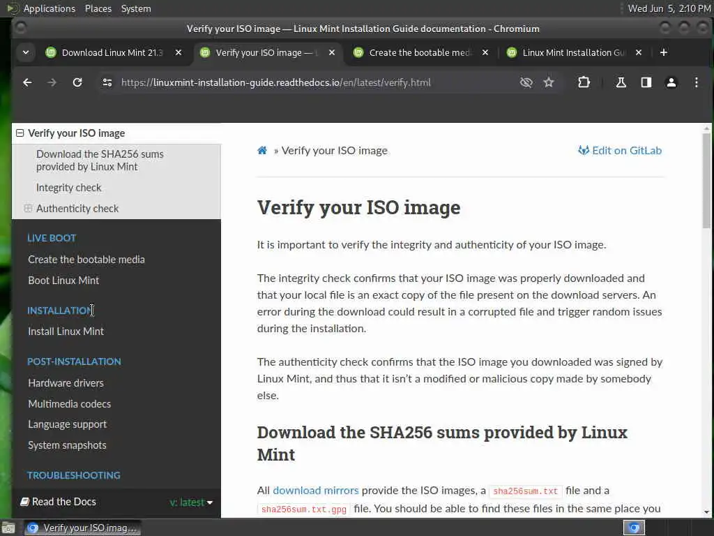Collapse the Verify your ISO image section
Image resolution: width=714 pixels, height=536 pixels.
point(20,133)
